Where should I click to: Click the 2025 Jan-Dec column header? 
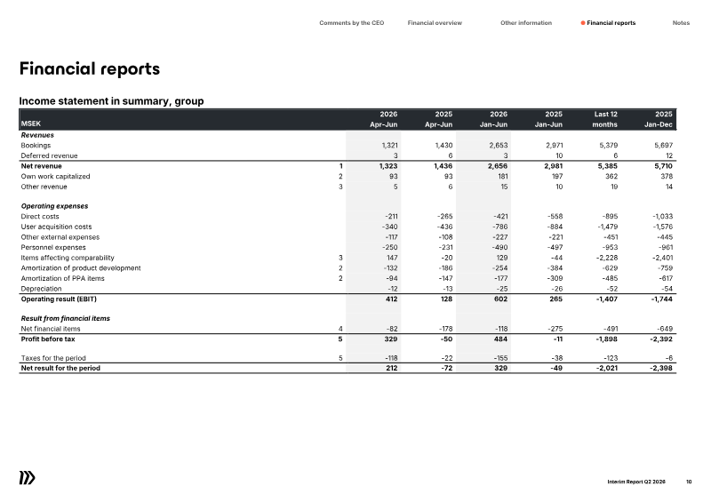point(659,119)
